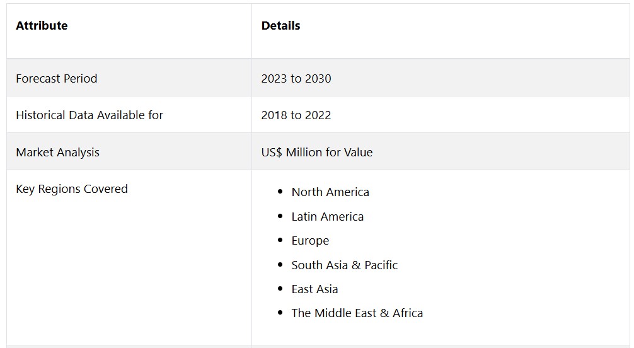Select the Forecast Period cell
This screenshot has width=634, height=348.
[x=57, y=79]
